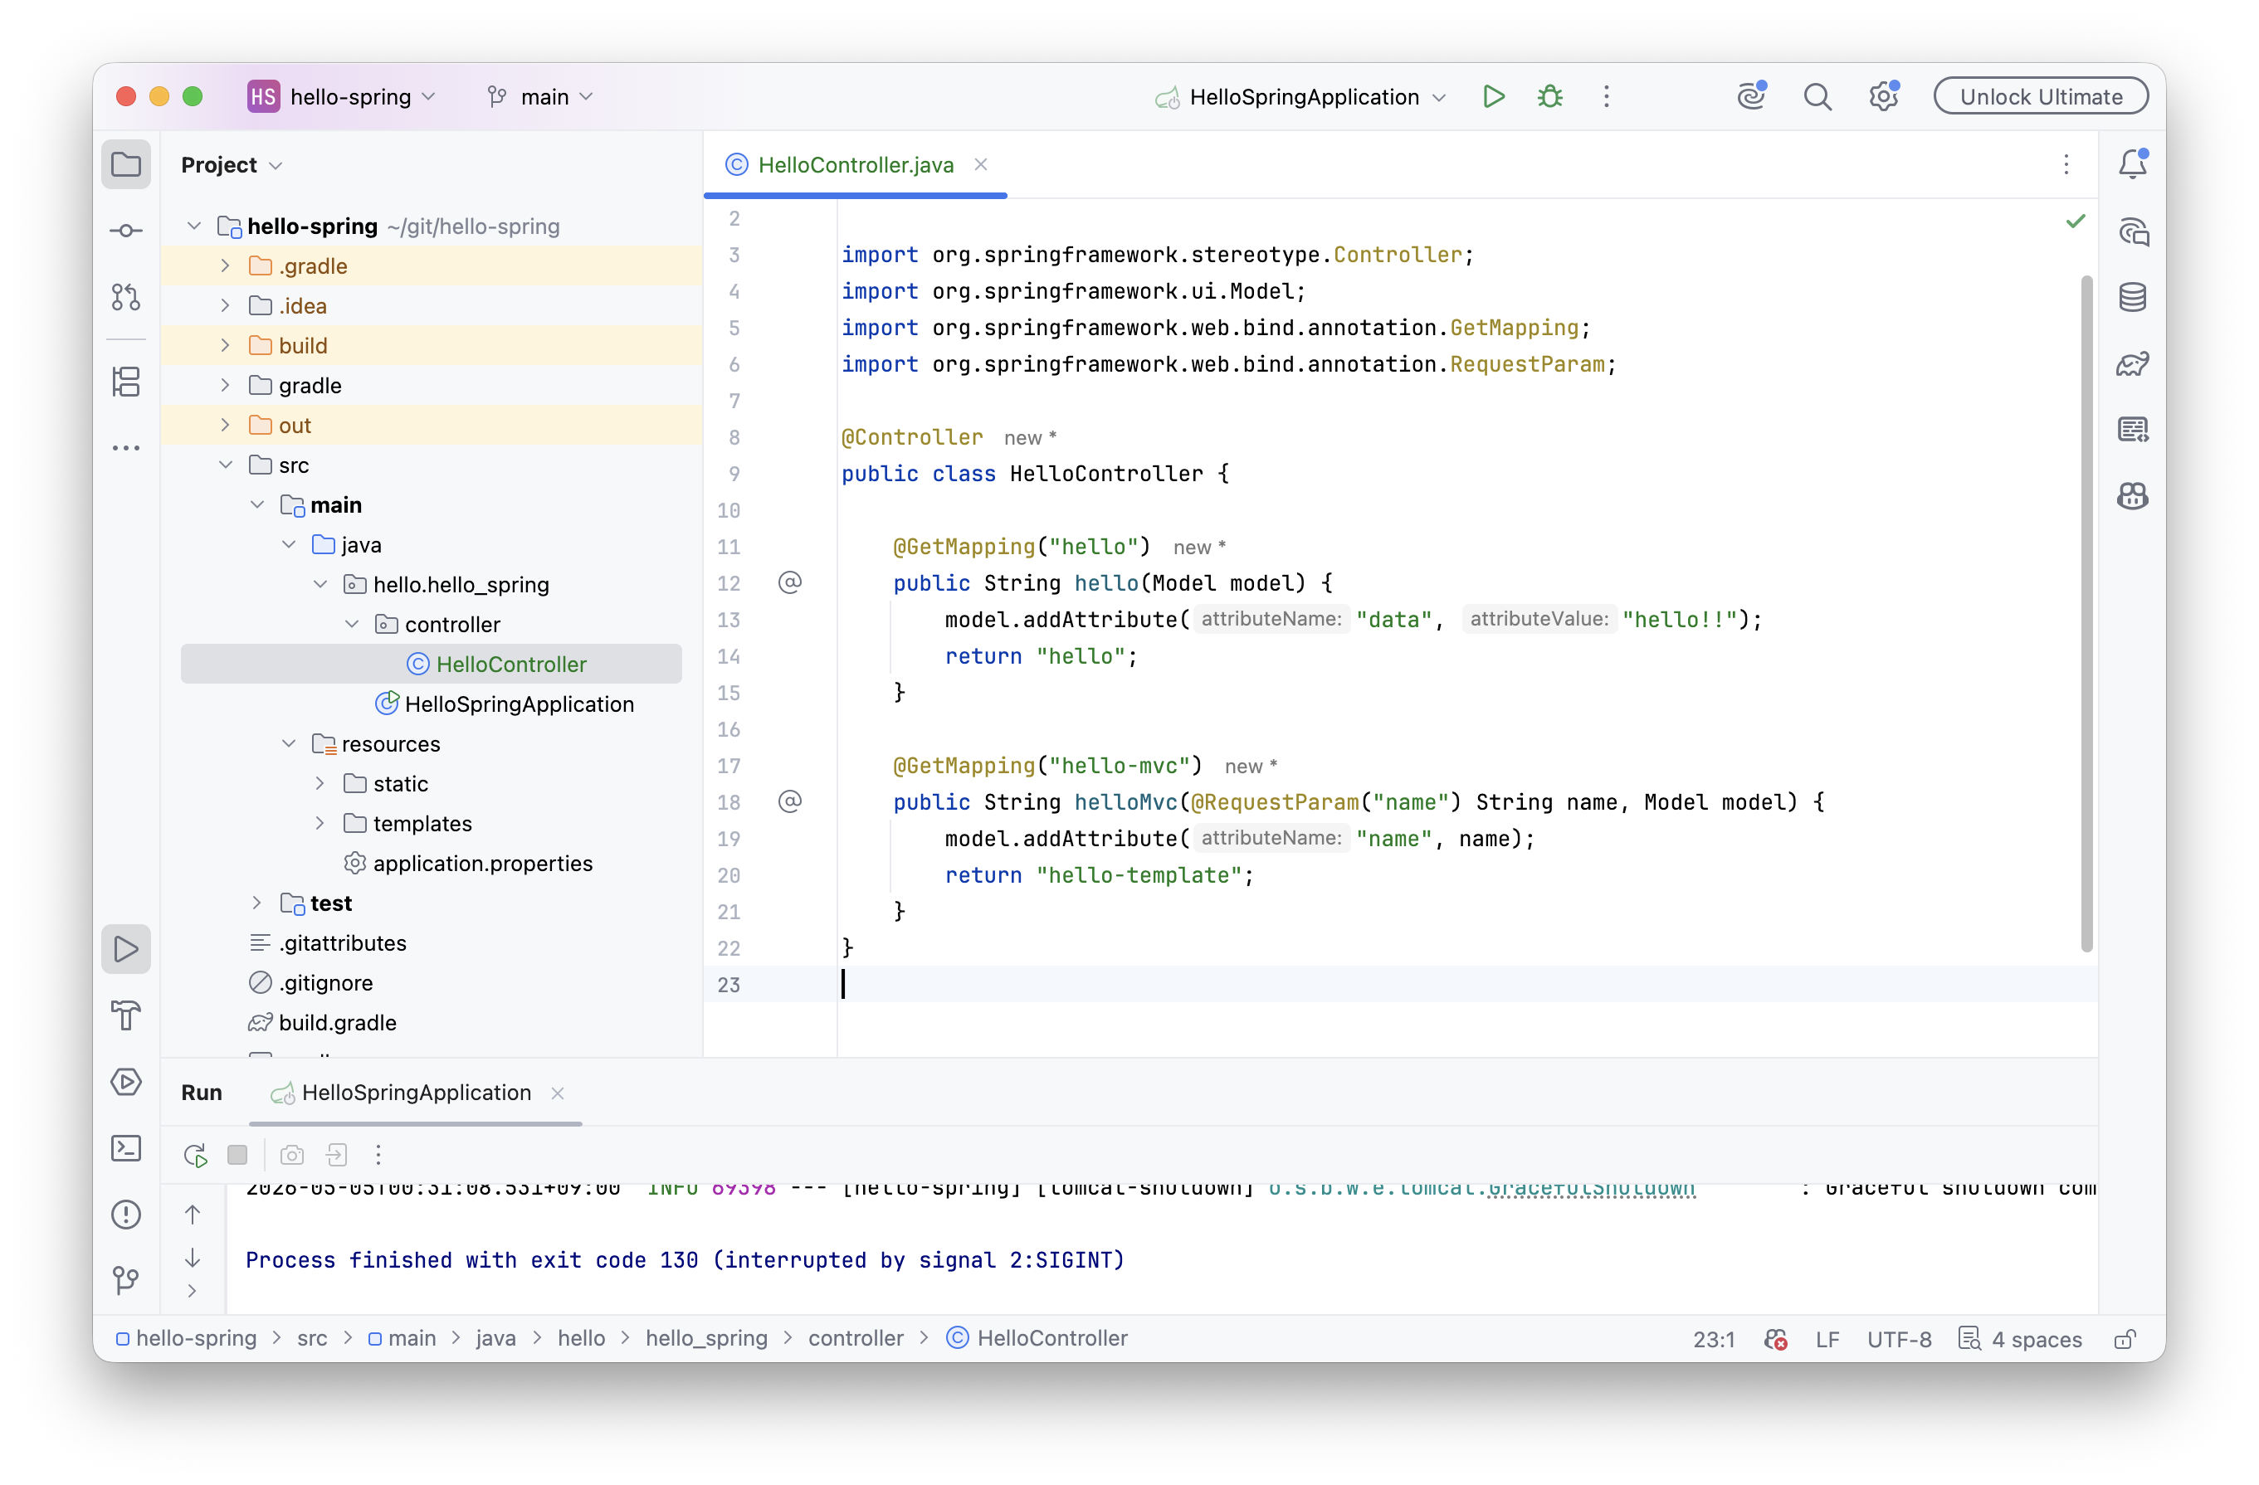Viewport: 2259px width, 1485px height.
Task: Open the Project view dropdown
Action: [232, 165]
